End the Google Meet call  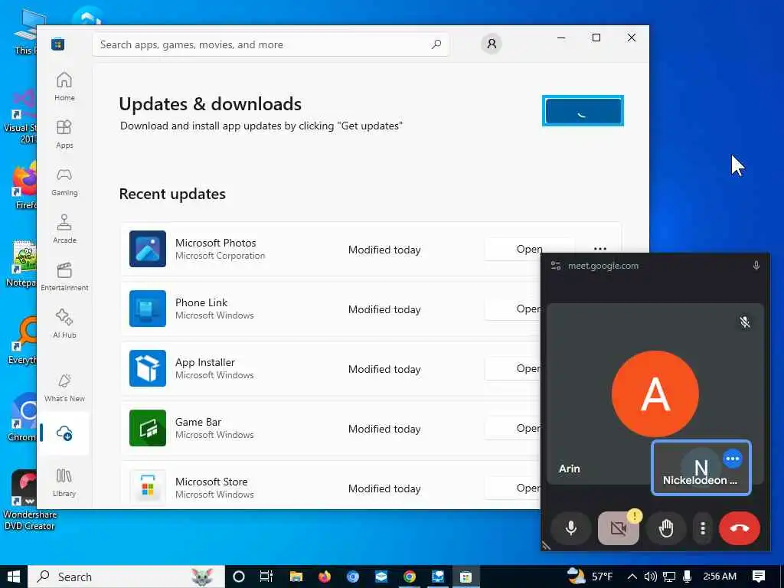[740, 528]
